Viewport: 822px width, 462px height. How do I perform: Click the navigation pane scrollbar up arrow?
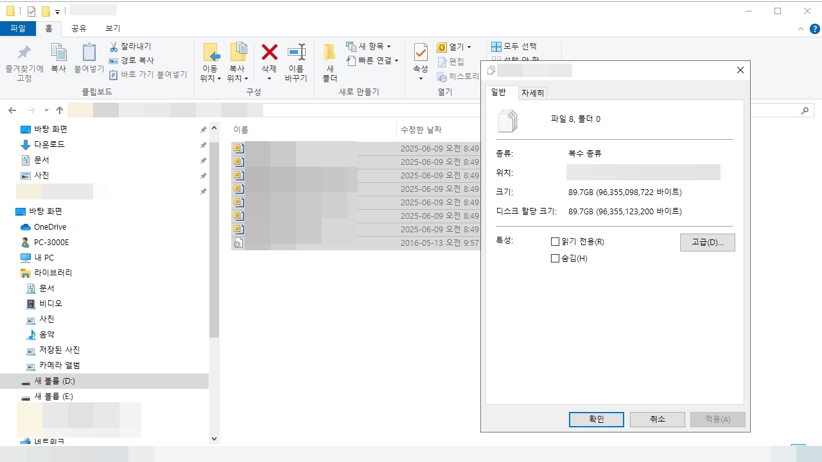(x=214, y=127)
